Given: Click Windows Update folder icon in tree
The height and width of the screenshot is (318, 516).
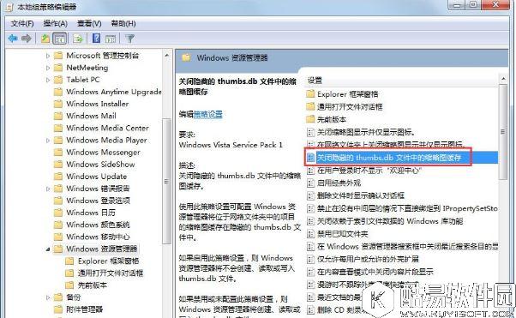Looking at the screenshot, I should point(58,177).
